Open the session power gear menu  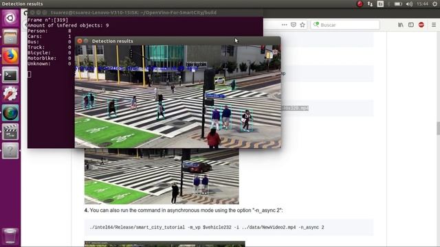coord(434,4)
